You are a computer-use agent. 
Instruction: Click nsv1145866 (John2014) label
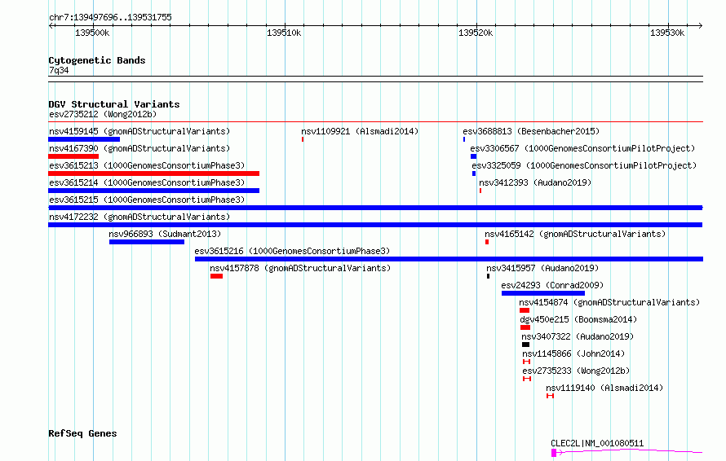pyautogui.click(x=573, y=353)
